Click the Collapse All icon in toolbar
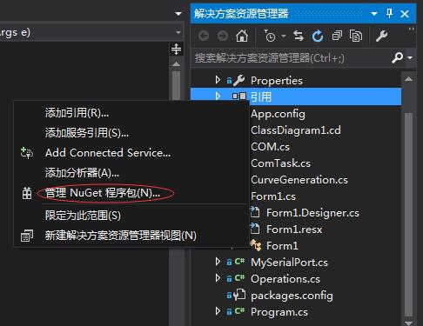The width and height of the screenshot is (423, 326). (x=337, y=37)
